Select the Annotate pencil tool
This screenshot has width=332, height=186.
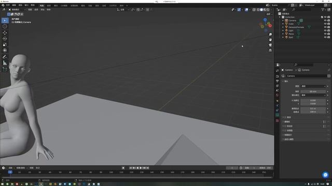click(5, 56)
